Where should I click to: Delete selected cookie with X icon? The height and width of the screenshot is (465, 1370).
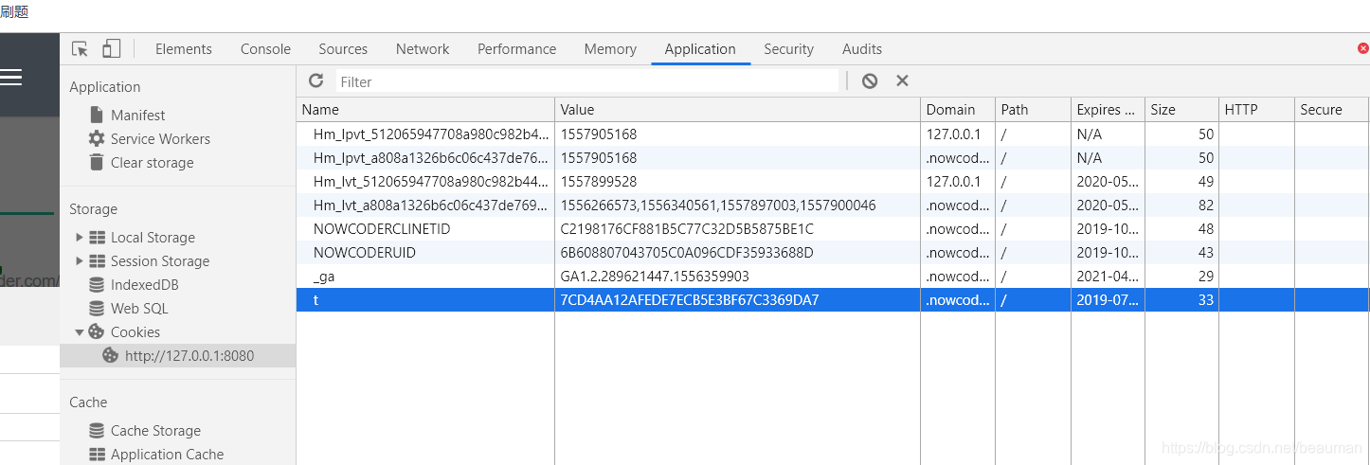tap(902, 81)
